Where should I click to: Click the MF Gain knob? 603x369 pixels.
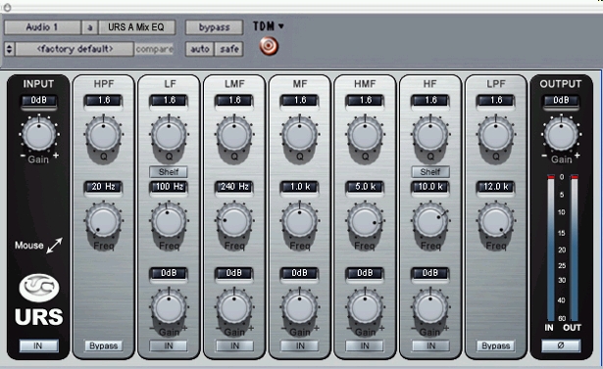[300, 308]
